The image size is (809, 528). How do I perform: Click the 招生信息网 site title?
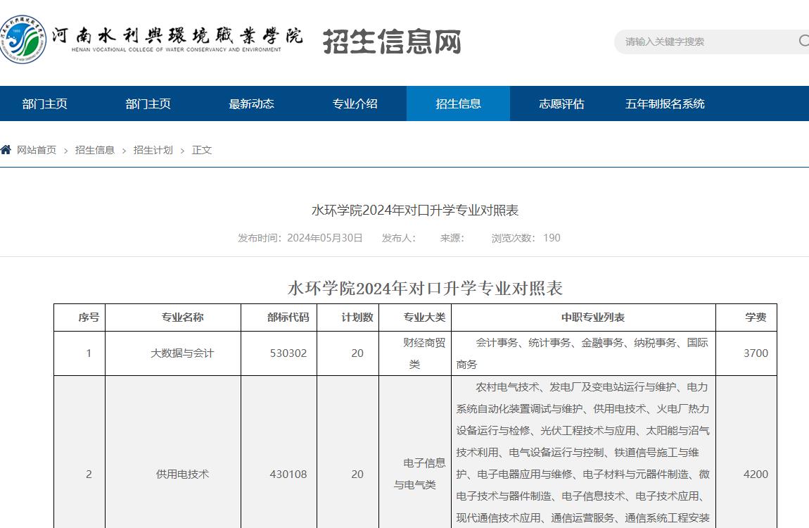(x=392, y=42)
